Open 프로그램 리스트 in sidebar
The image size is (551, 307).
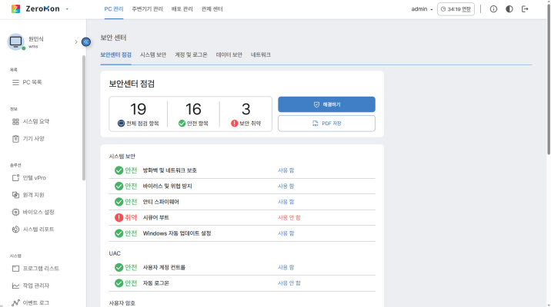pyautogui.click(x=41, y=269)
